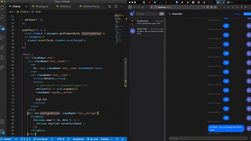Image resolution: width=251 pixels, height=141 pixels.
Task: Switch to the Chat.js tab
Action: pyautogui.click(x=16, y=6)
